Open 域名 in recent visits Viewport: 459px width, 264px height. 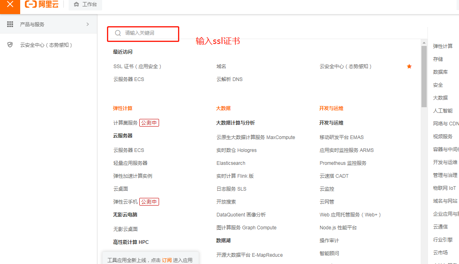pos(221,67)
